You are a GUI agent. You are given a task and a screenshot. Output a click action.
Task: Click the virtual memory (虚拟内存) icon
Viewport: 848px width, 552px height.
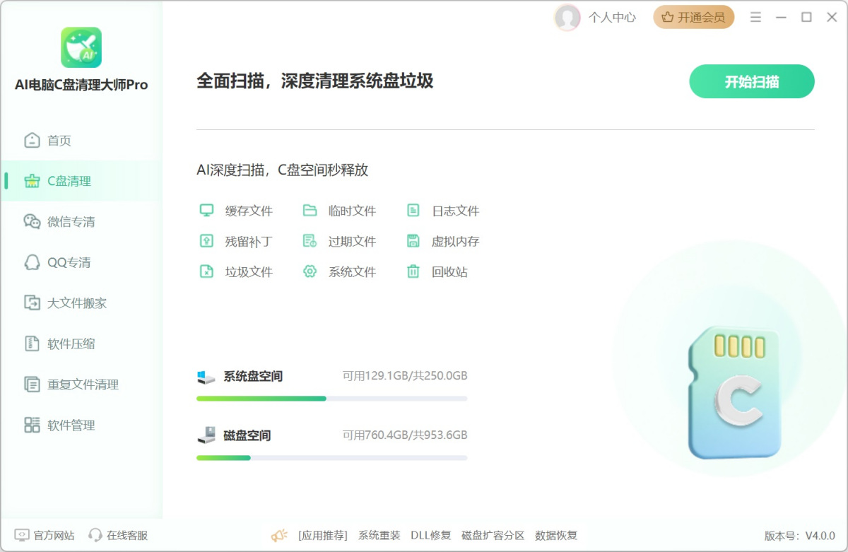pyautogui.click(x=413, y=241)
